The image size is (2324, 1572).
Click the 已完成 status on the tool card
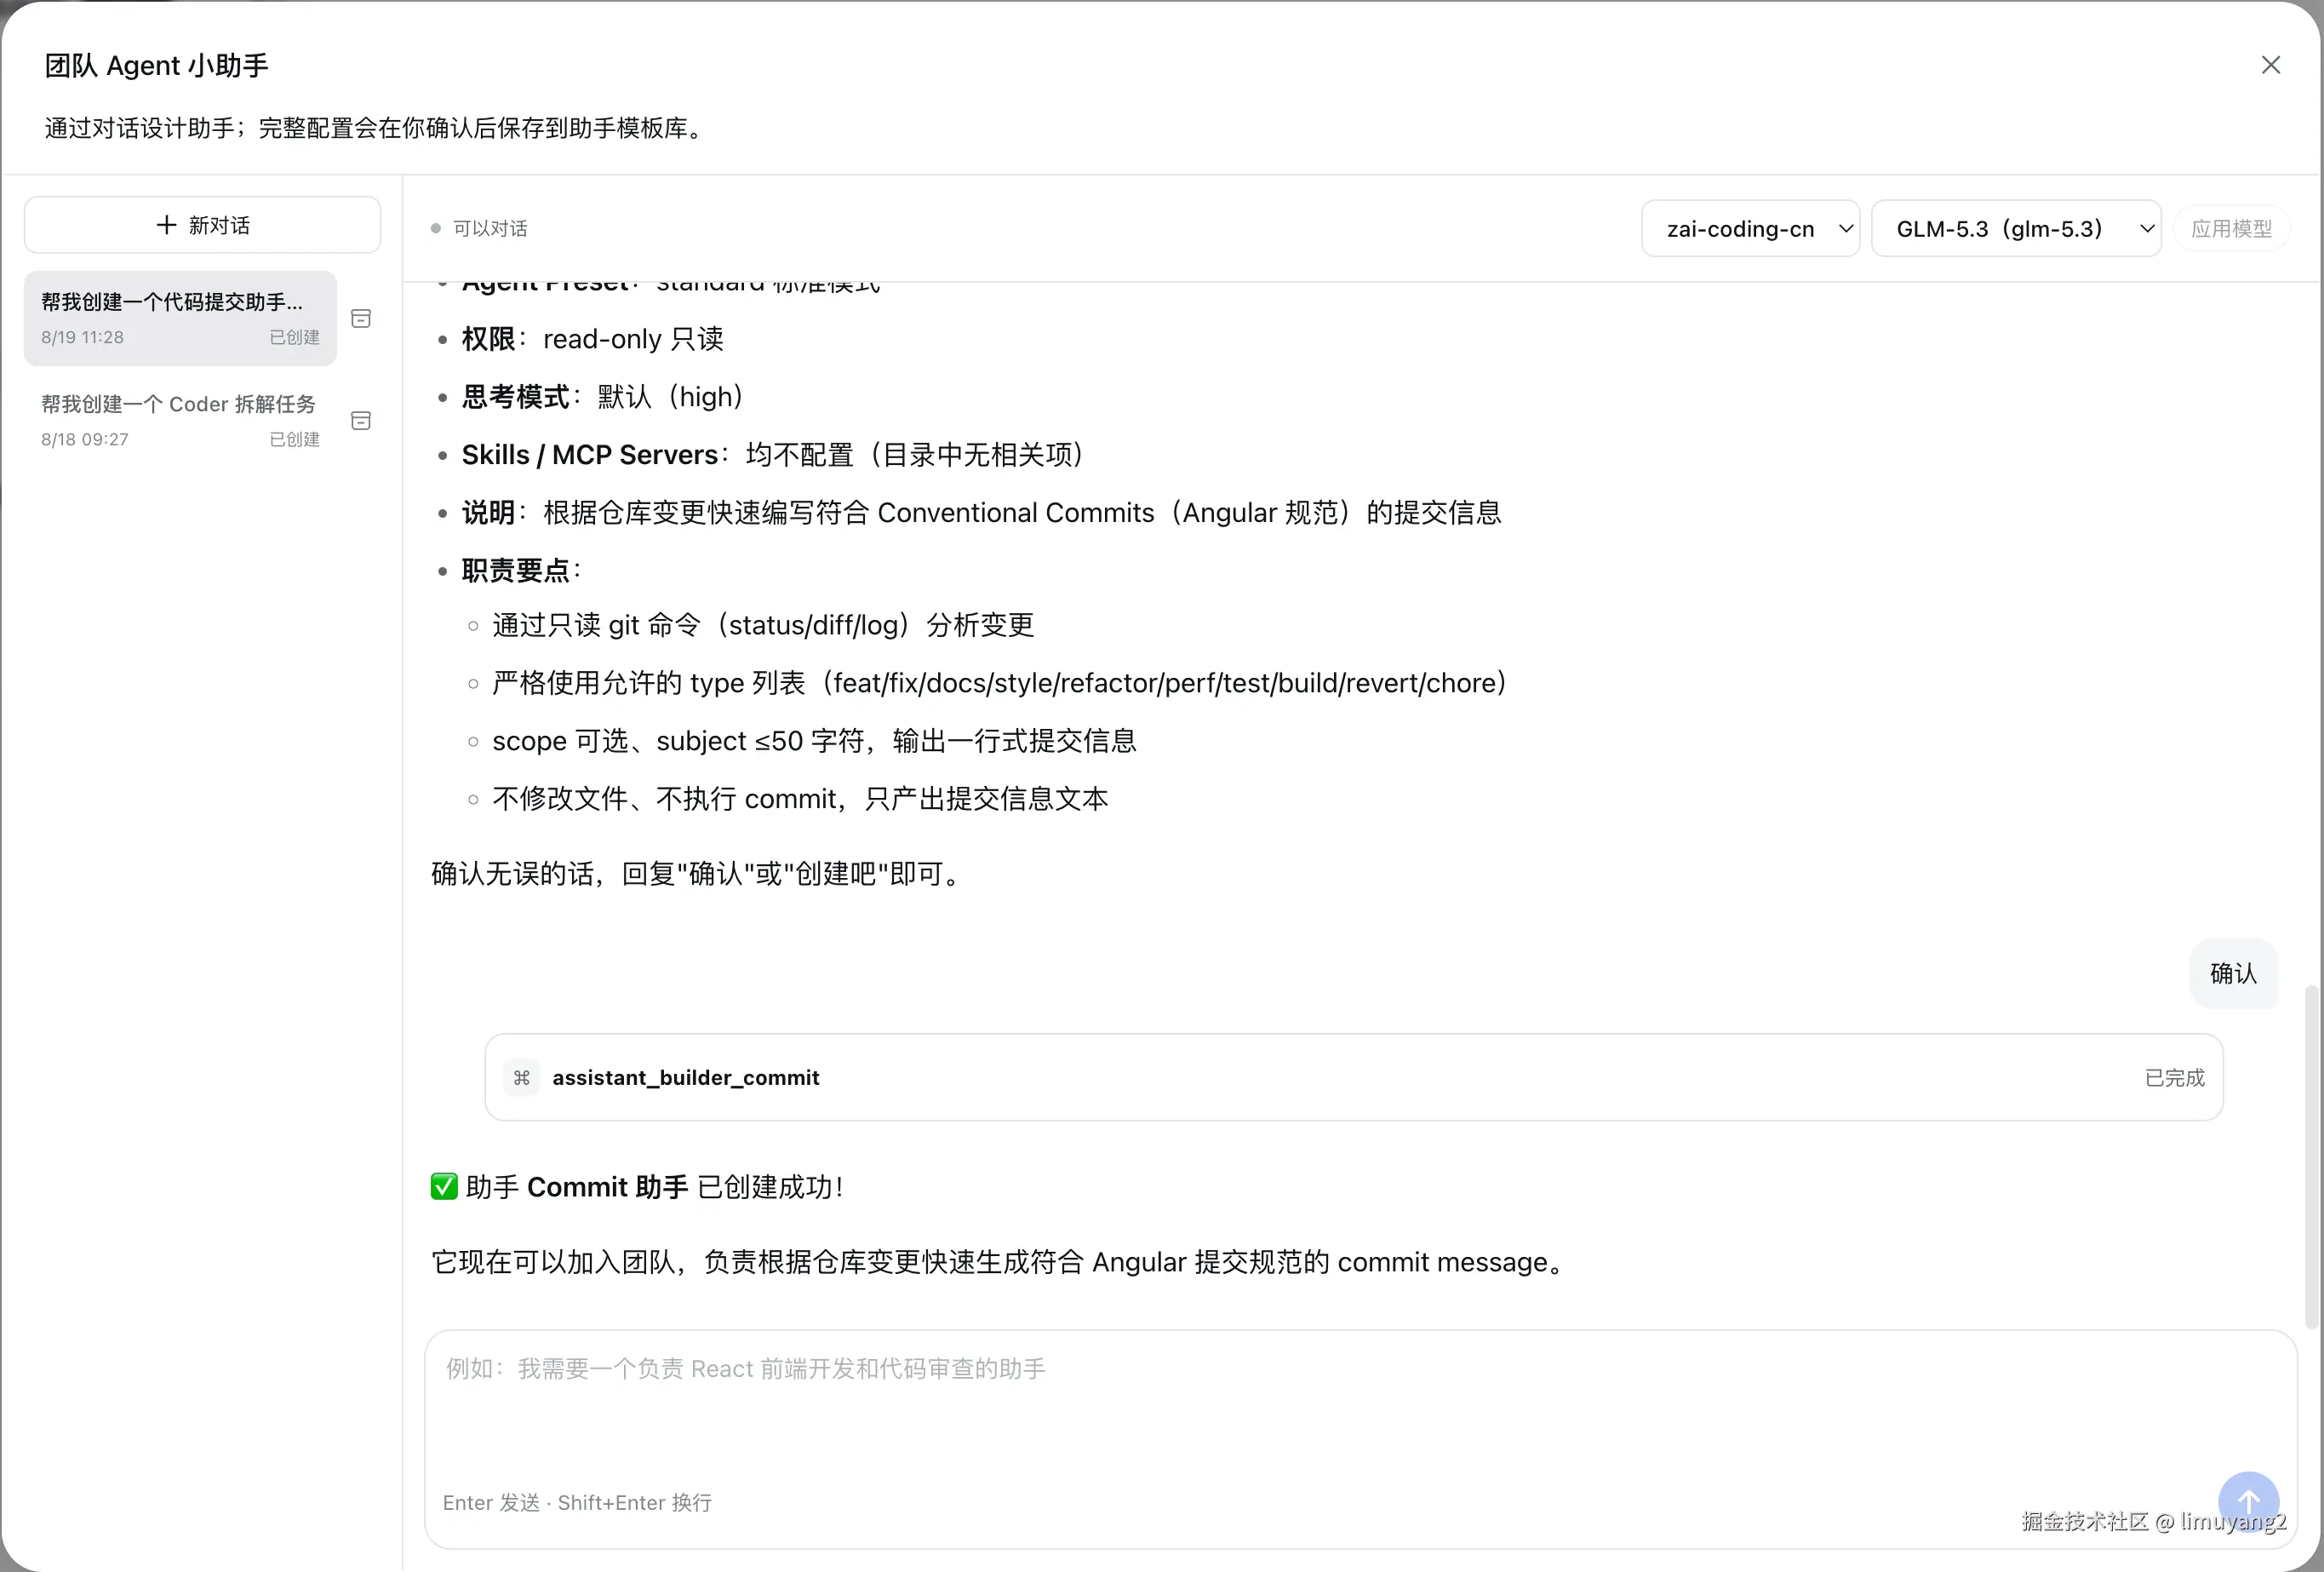coord(2174,1076)
